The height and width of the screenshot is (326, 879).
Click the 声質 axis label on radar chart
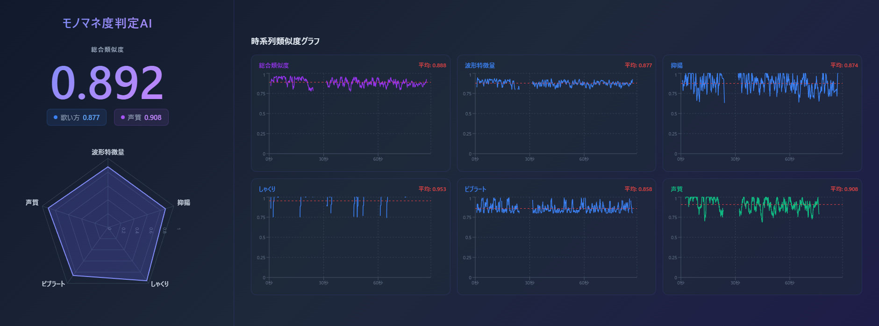pyautogui.click(x=32, y=203)
